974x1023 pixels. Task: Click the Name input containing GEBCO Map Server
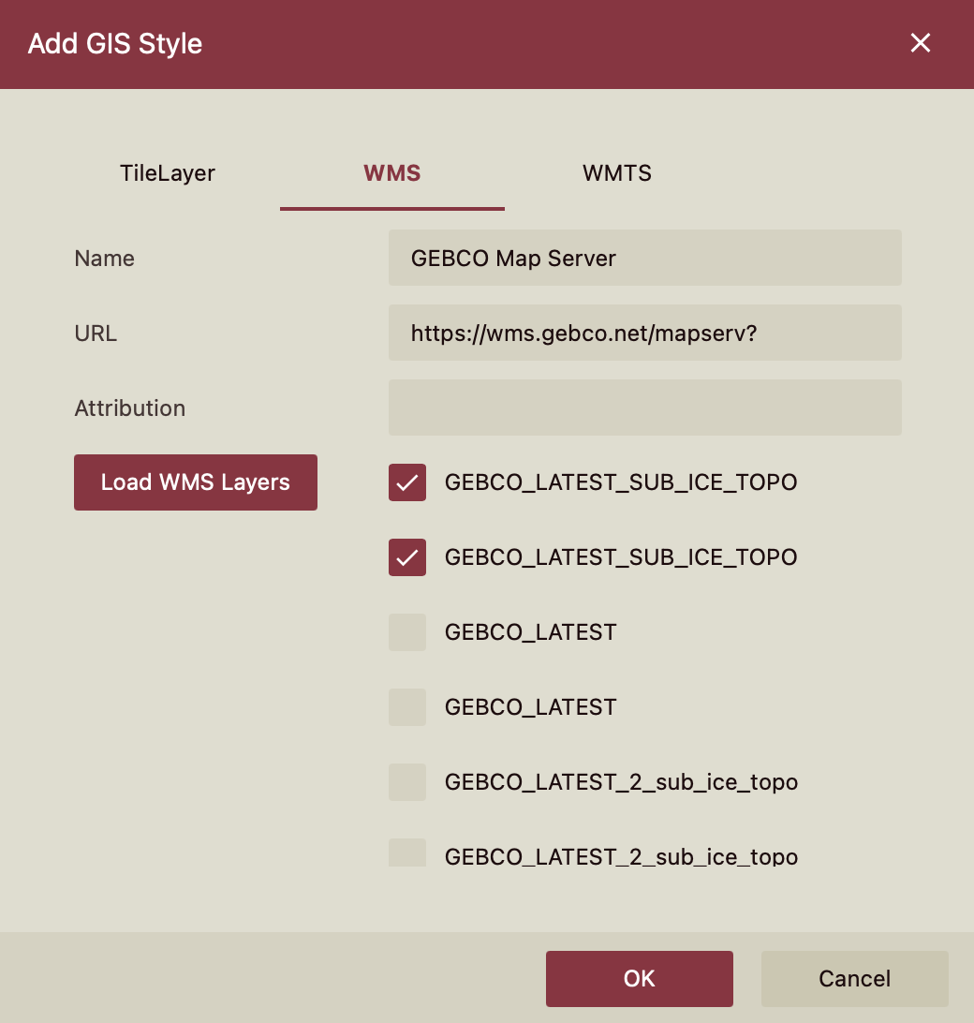point(644,258)
